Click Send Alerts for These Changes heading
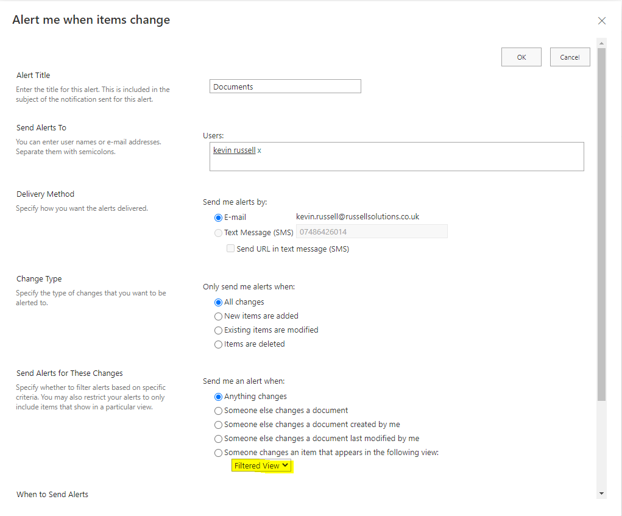The width and height of the screenshot is (622, 516). [x=69, y=373]
